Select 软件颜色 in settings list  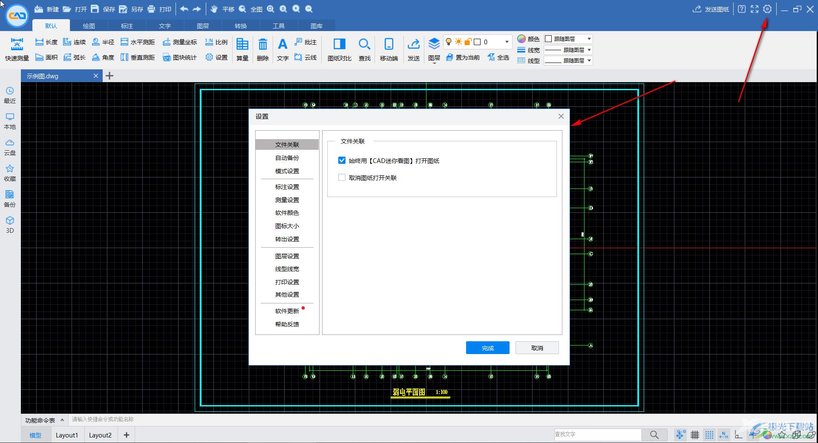(287, 213)
